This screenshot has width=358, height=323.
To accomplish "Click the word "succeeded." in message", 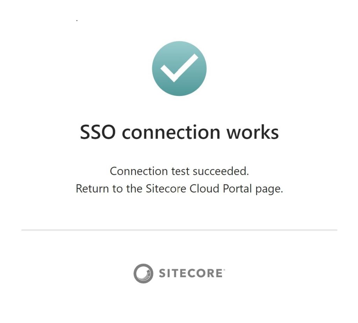I will tap(221, 171).
